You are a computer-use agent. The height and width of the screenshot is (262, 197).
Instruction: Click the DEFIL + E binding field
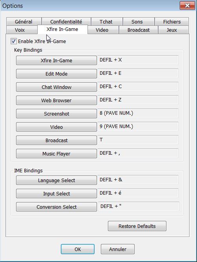138,73
